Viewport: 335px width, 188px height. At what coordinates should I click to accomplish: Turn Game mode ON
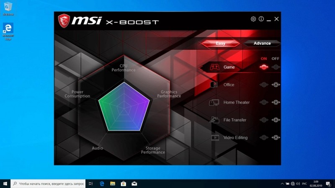coord(264,67)
